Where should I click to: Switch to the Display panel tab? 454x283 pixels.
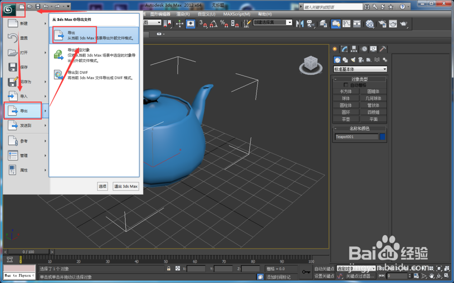[x=373, y=49]
